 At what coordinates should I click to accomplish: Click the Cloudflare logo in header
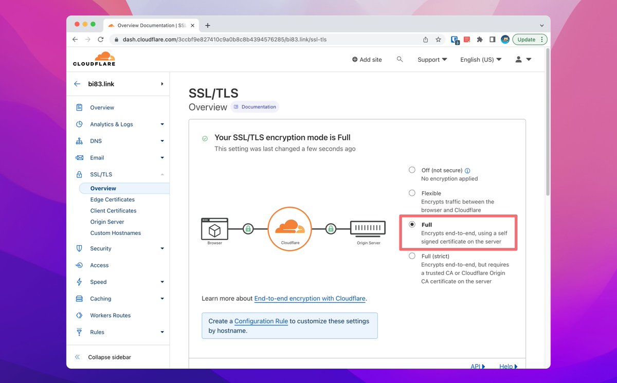pyautogui.click(x=94, y=59)
